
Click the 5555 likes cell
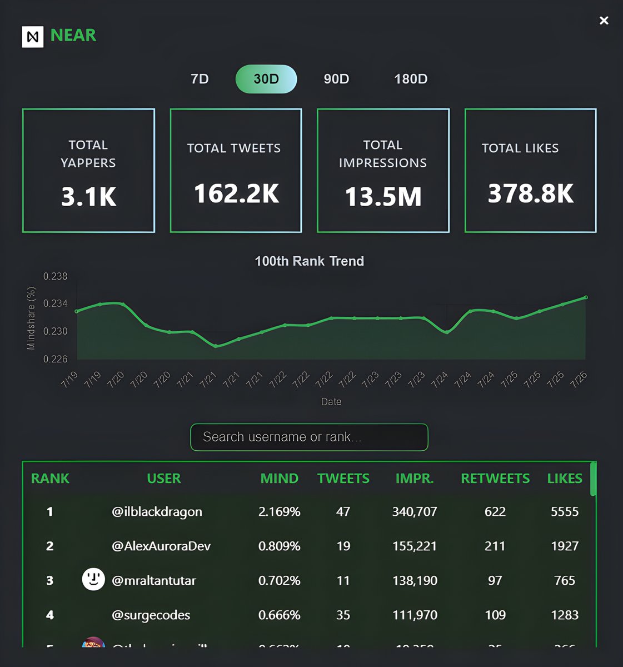tap(565, 512)
